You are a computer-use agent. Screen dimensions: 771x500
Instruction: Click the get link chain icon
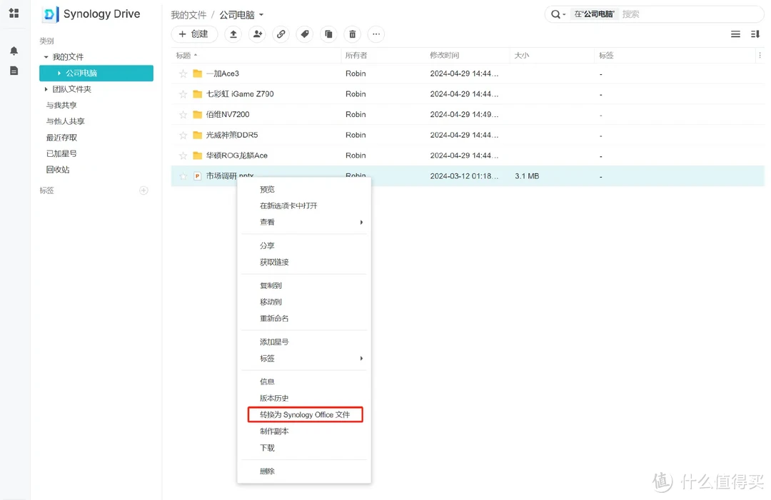click(x=281, y=34)
